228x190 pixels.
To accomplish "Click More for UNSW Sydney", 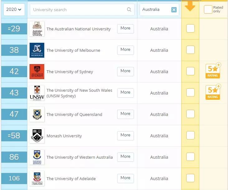I will (126, 93).
